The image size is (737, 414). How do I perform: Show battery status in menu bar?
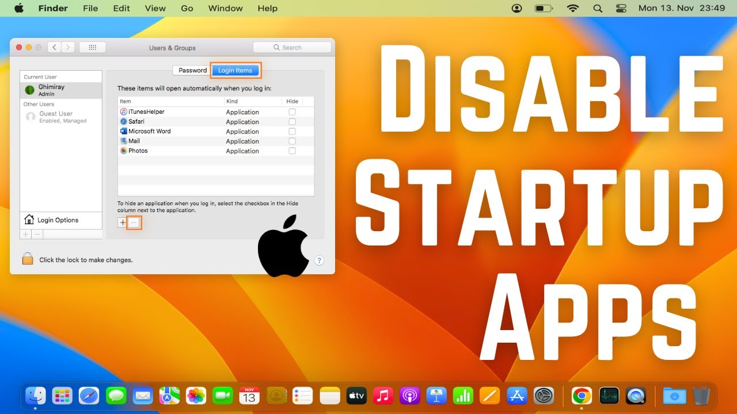(x=544, y=8)
